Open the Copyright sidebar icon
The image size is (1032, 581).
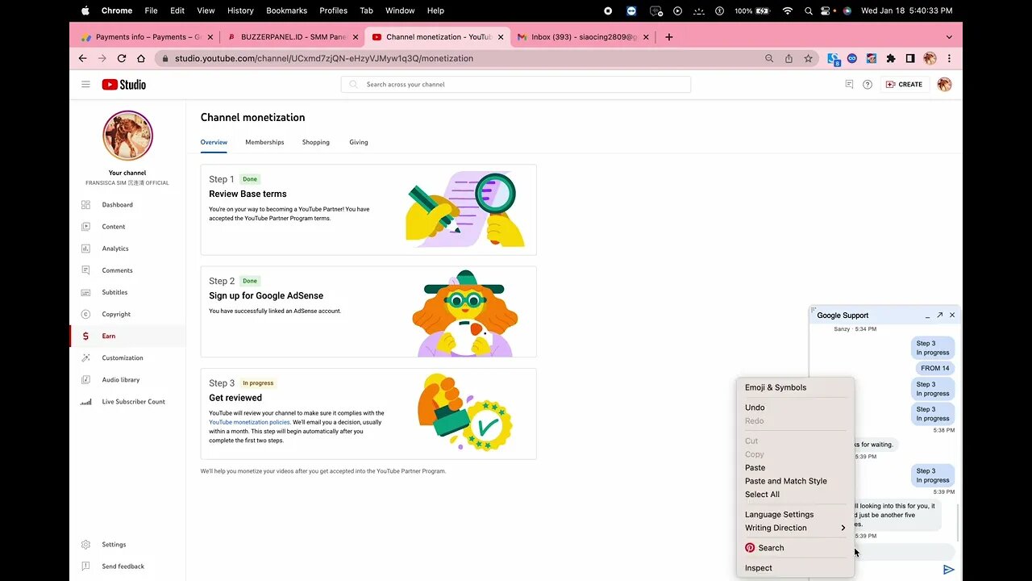click(x=85, y=314)
